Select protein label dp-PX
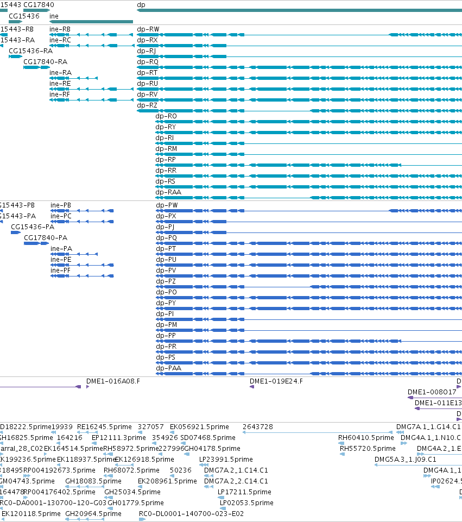The width and height of the screenshot is (462, 522). pos(166,216)
